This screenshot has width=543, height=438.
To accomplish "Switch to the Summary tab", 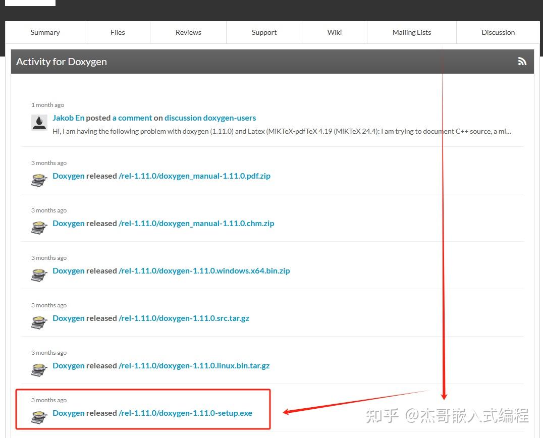I will (x=45, y=32).
